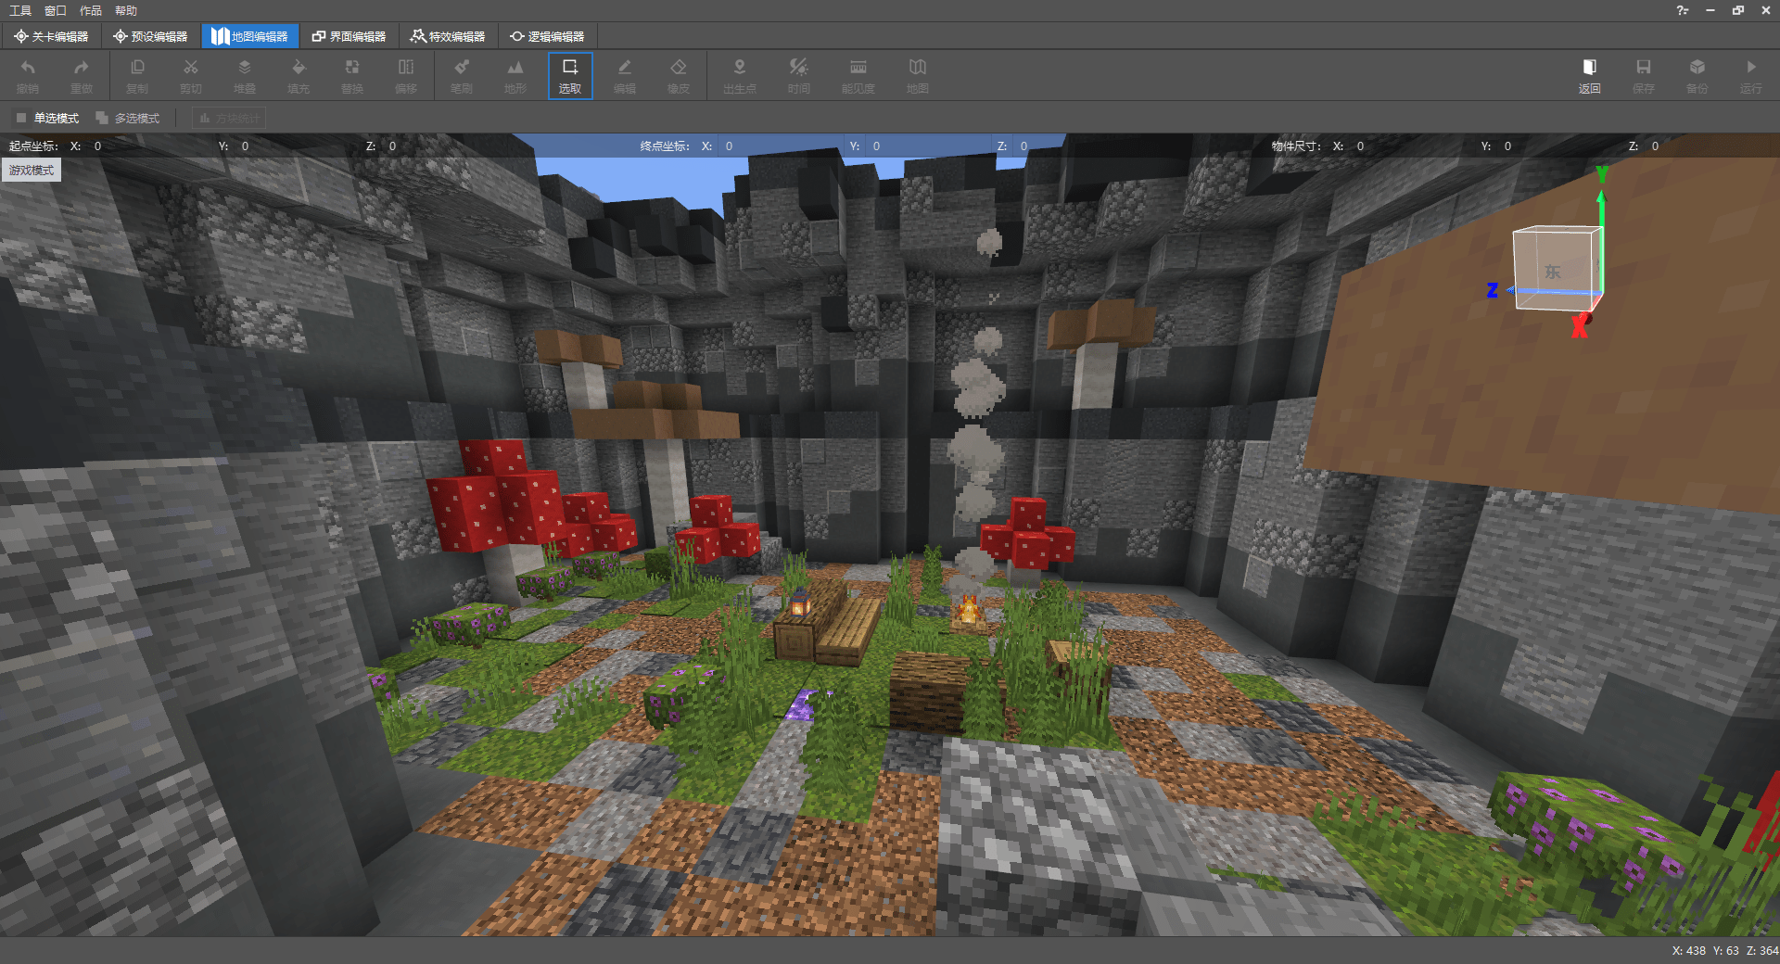Click the 东 face of orientation cube
This screenshot has height=964, width=1780.
pos(1553,272)
